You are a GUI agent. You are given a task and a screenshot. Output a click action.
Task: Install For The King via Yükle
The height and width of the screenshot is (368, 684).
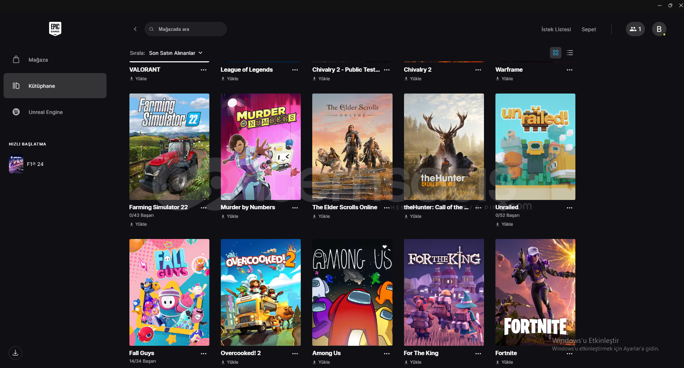coord(413,362)
